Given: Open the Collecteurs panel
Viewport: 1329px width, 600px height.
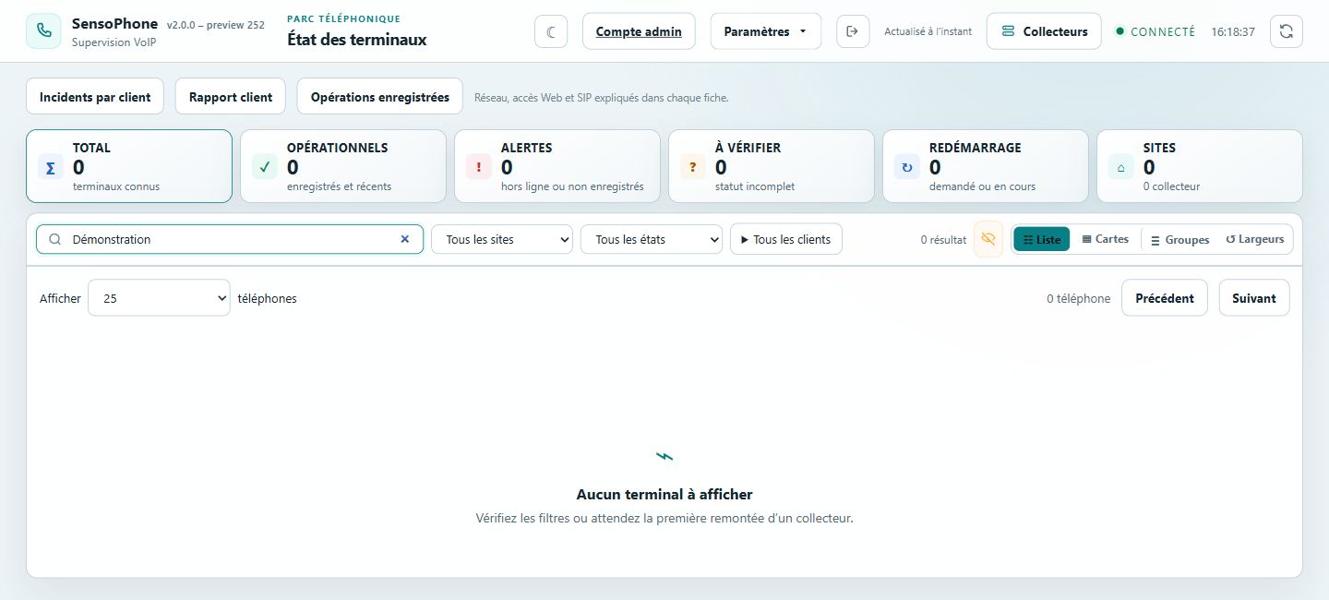Looking at the screenshot, I should click(1044, 31).
